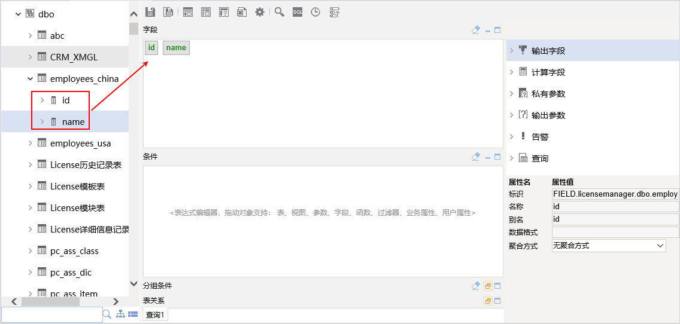Image resolution: width=680 pixels, height=324 pixels.
Task: Expand the employees_usa table node
Action: tap(31, 143)
